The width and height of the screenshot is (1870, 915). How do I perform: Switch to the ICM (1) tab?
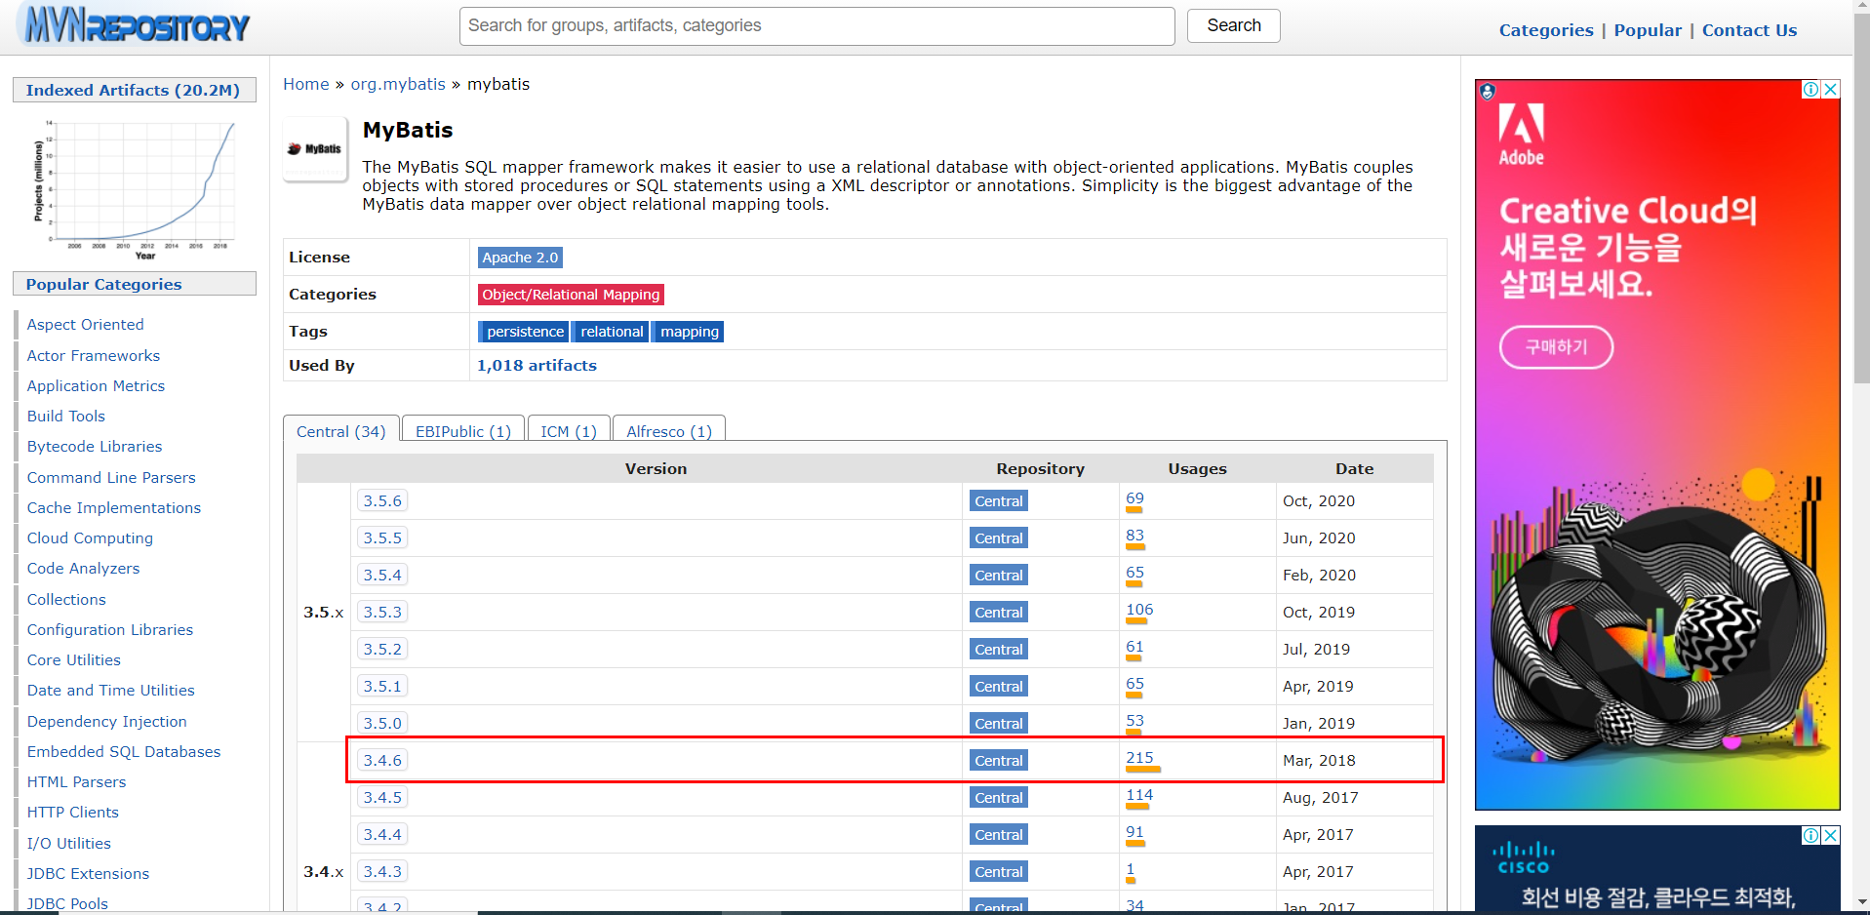tap(569, 431)
